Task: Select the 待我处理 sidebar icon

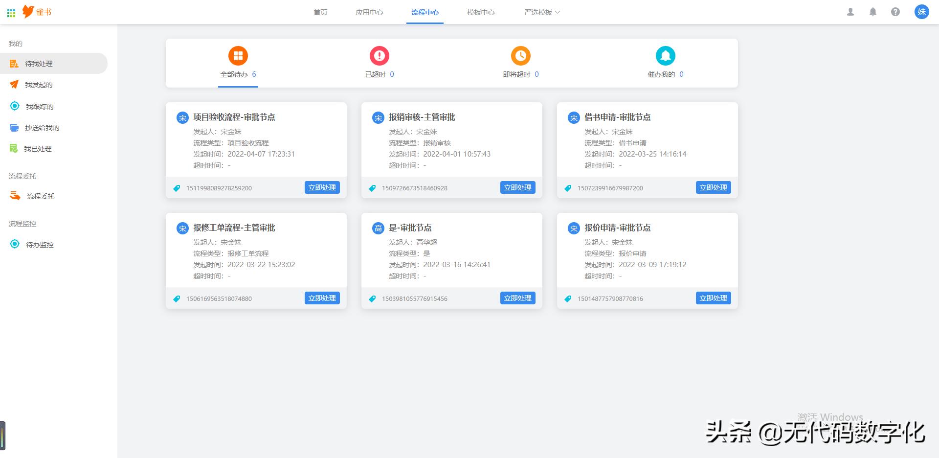Action: 15,63
